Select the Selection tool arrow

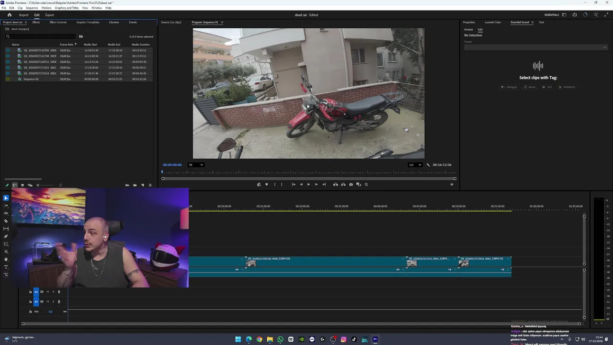point(6,198)
